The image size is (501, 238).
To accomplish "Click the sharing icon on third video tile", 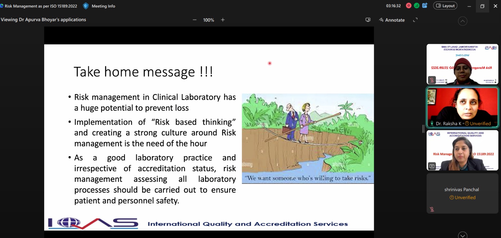I will tap(432, 166).
